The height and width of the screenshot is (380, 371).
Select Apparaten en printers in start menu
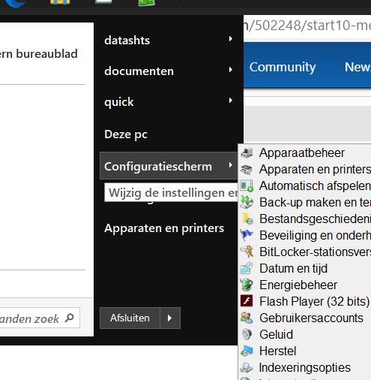point(164,228)
